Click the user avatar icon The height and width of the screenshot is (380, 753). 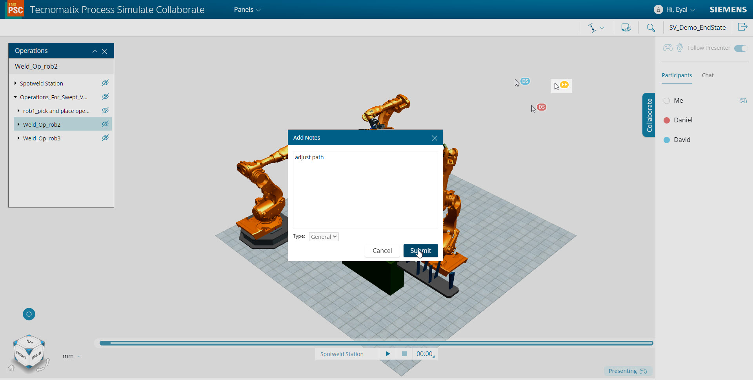click(x=658, y=9)
